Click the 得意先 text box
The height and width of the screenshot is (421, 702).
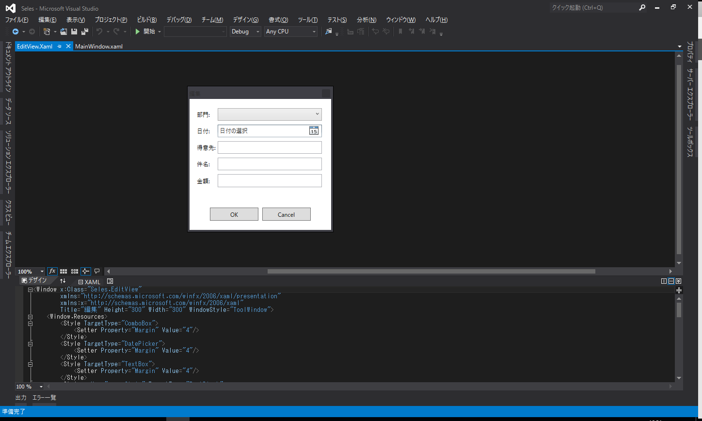coord(270,147)
